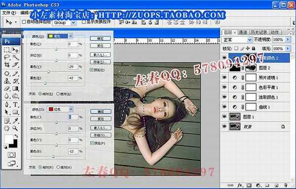The image size is (296, 189).
Task: Toggle Quick Mask mode
Action: [11, 155]
